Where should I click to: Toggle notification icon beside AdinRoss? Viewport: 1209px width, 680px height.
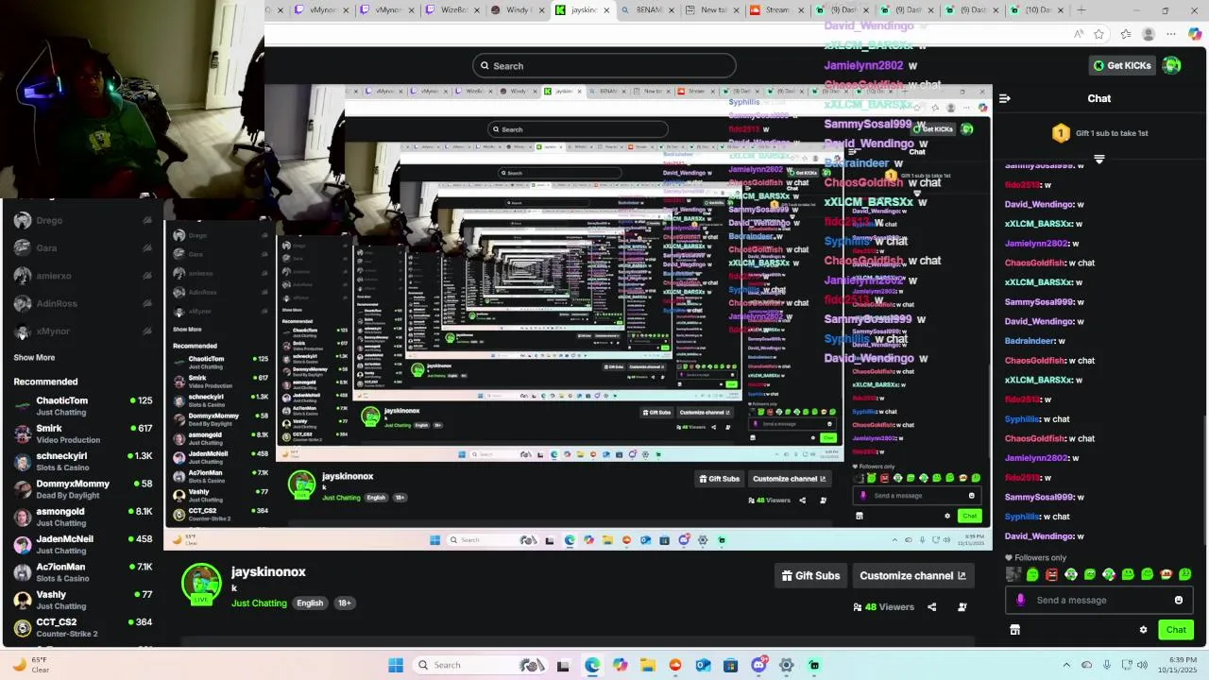(x=146, y=303)
